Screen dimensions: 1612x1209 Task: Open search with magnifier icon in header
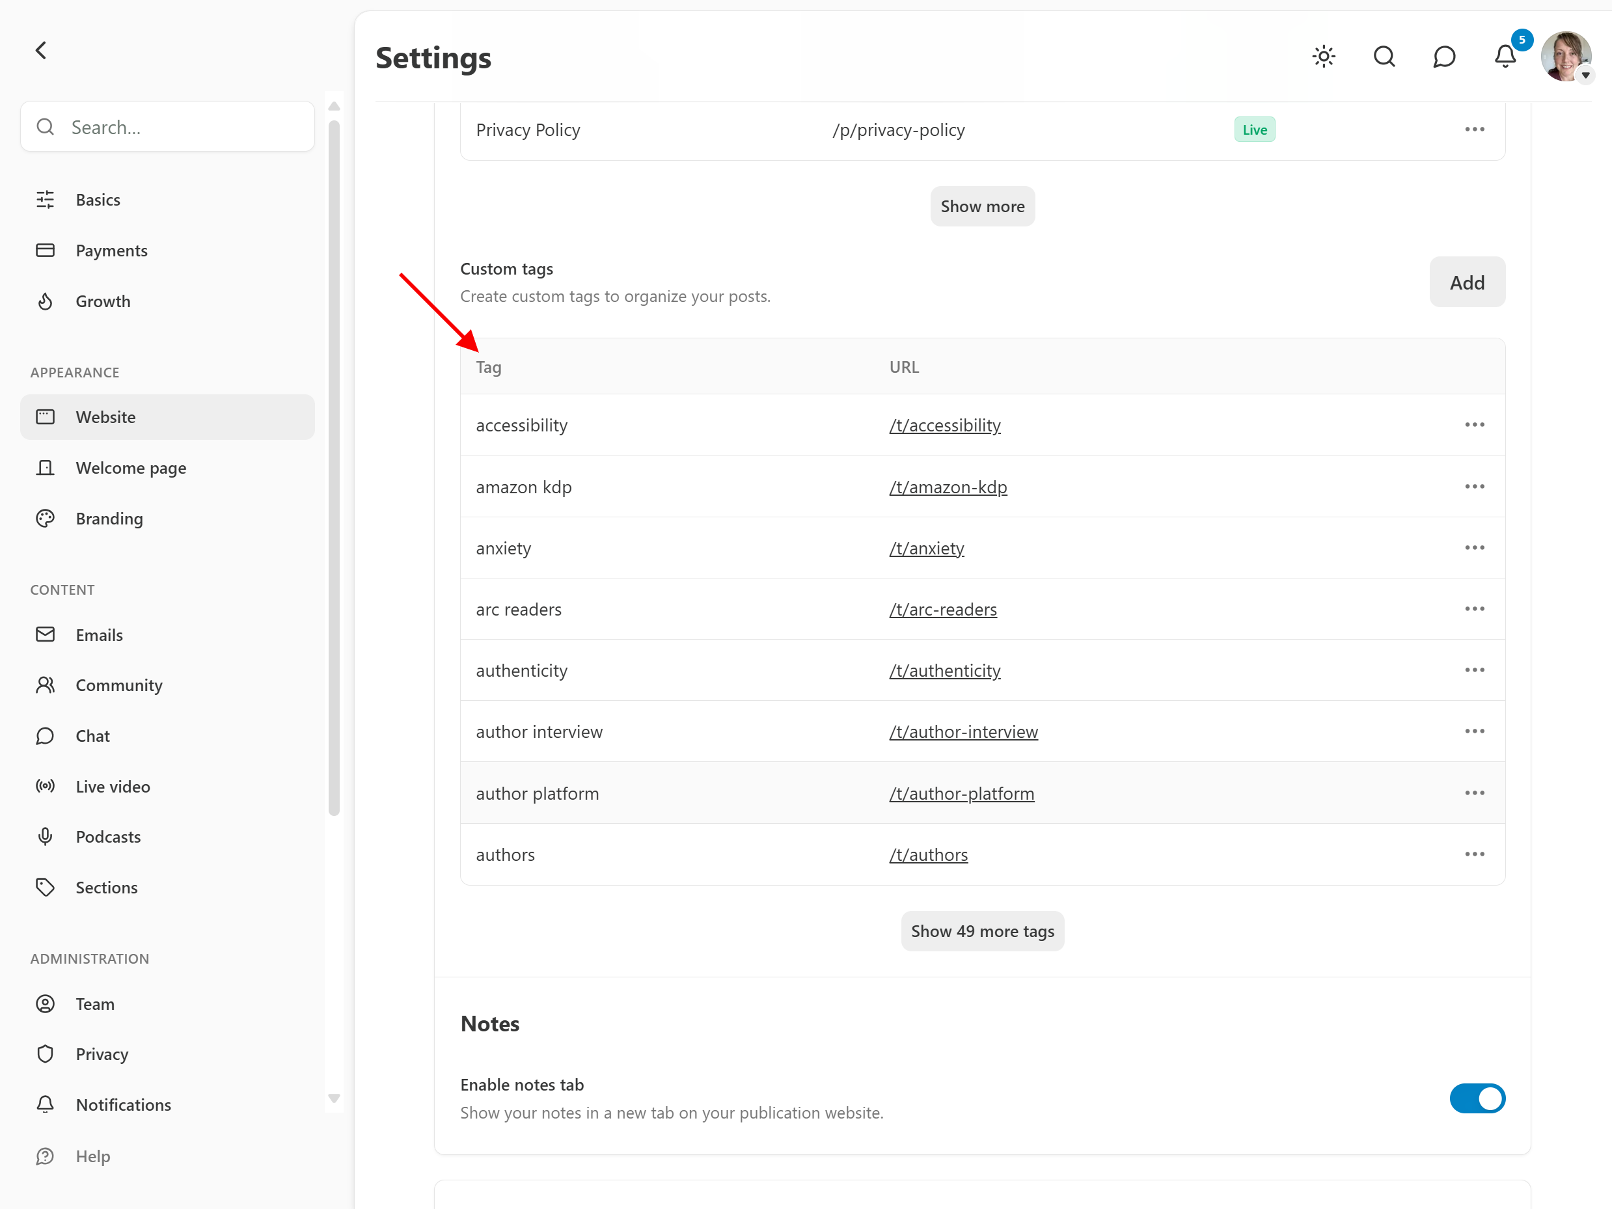point(1384,56)
